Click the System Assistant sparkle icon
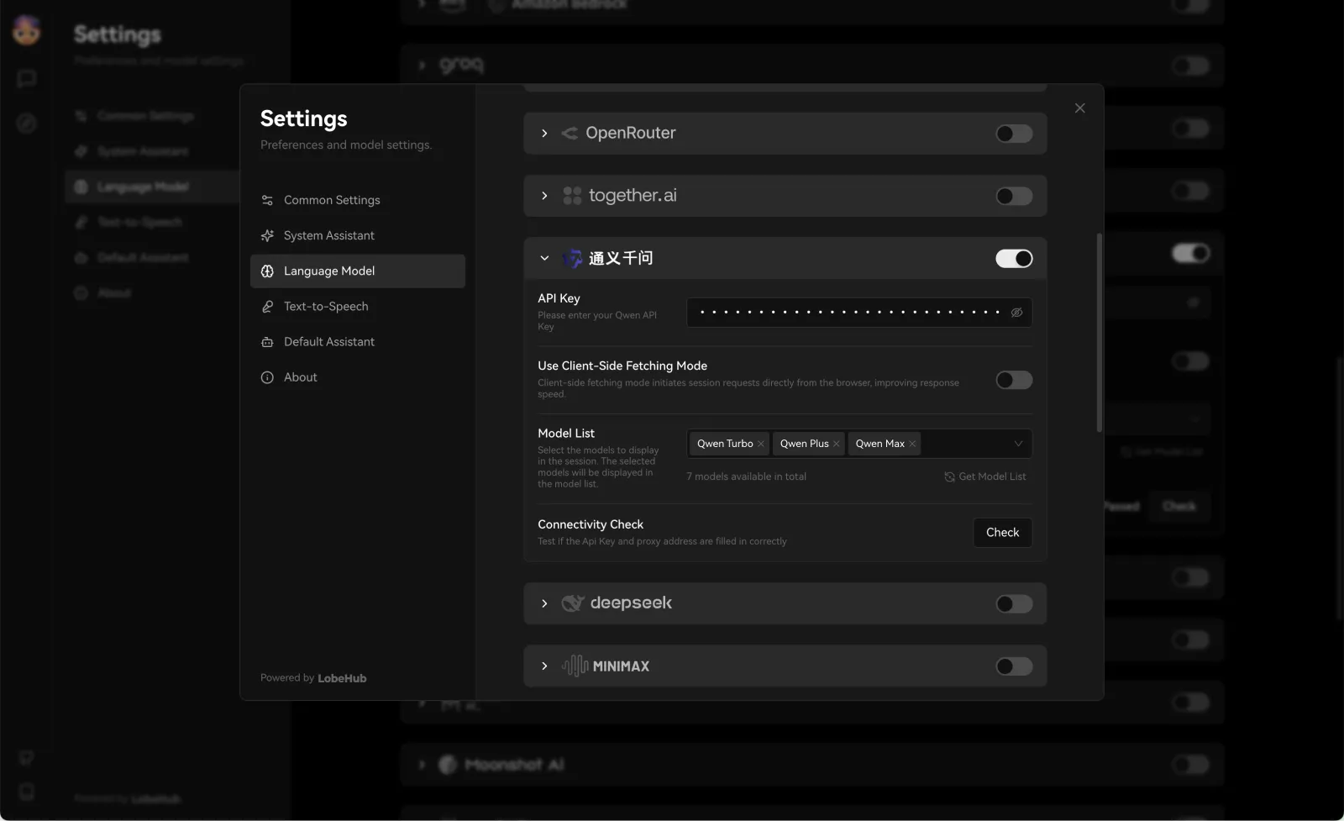The image size is (1344, 821). click(267, 235)
